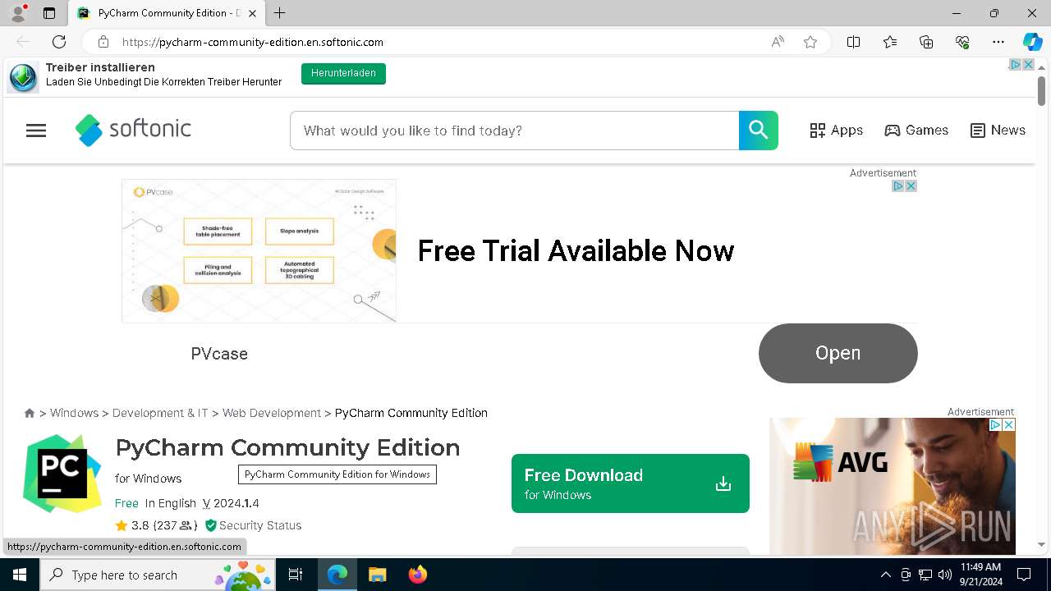Screen dimensions: 1051x591
Task: Open the Apps section
Action: 836,131
